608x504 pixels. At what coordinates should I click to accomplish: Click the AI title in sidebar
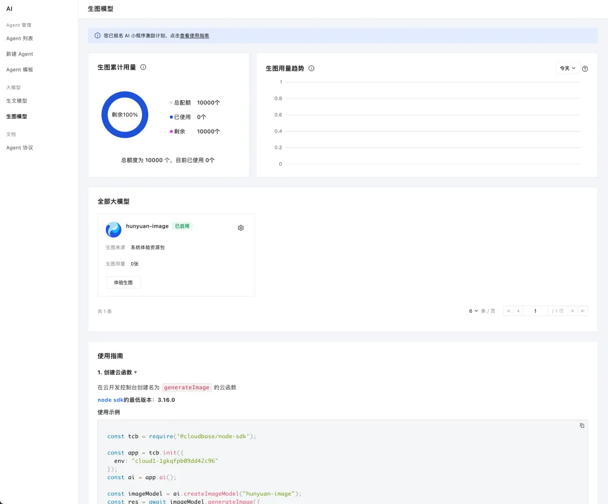coord(10,9)
